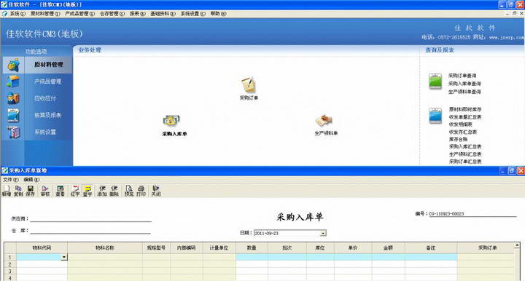Open the 帮助 menu
The width and height of the screenshot is (525, 281).
[218, 14]
